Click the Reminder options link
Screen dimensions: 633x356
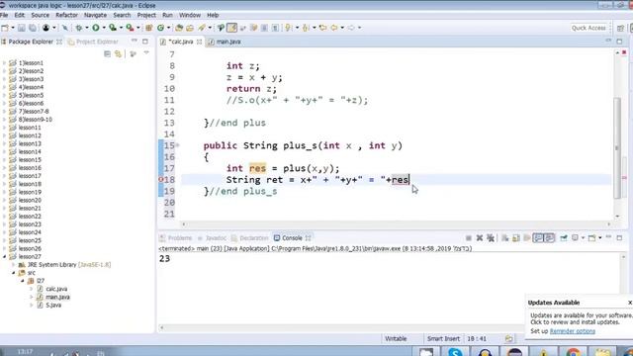coord(573,331)
